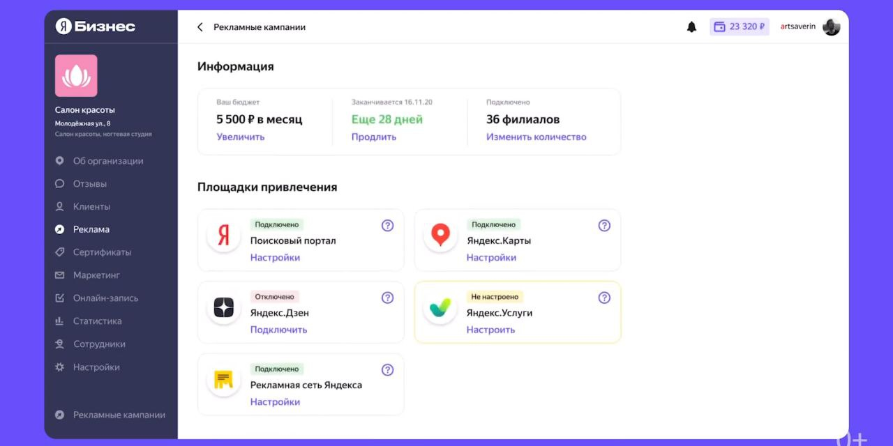Open the artsaverin user avatar
Viewport: 893px width, 446px height.
coord(831,27)
